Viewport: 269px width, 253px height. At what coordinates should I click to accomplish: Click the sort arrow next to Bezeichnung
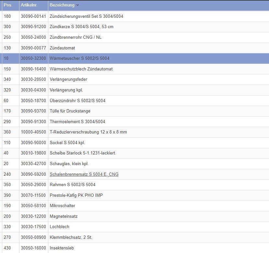[77, 5]
